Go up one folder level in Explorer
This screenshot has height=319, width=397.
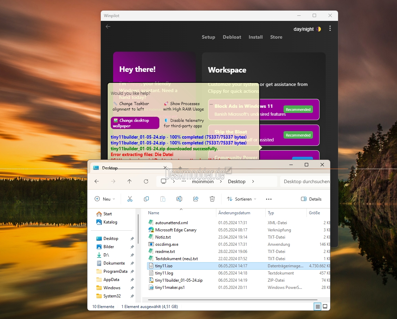click(x=129, y=181)
